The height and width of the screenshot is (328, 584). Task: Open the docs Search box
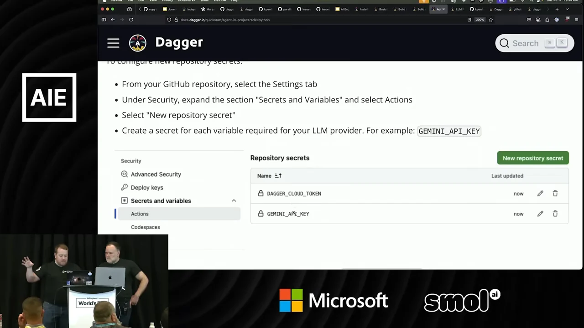534,43
